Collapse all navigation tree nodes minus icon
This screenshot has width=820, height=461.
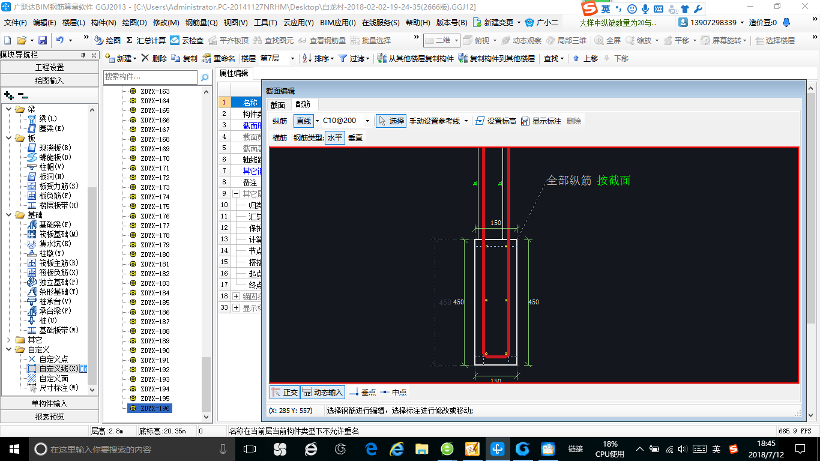(x=22, y=95)
